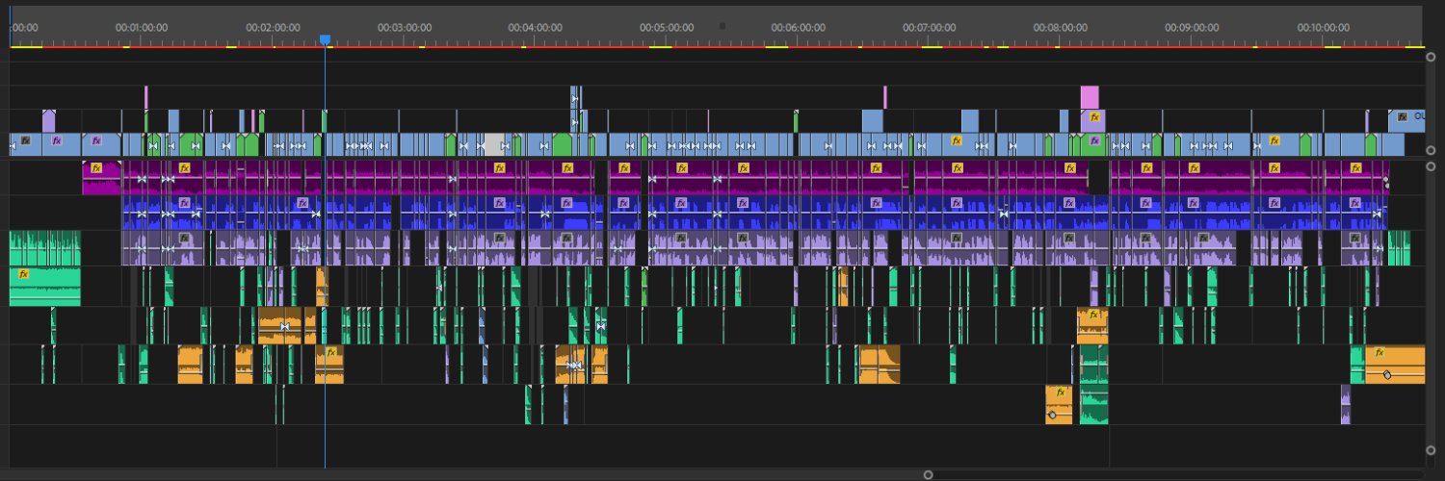Viewport: 1445px width, 481px height.
Task: Select the keyframe on the orange clip in the bottom audio track
Action: (1052, 415)
